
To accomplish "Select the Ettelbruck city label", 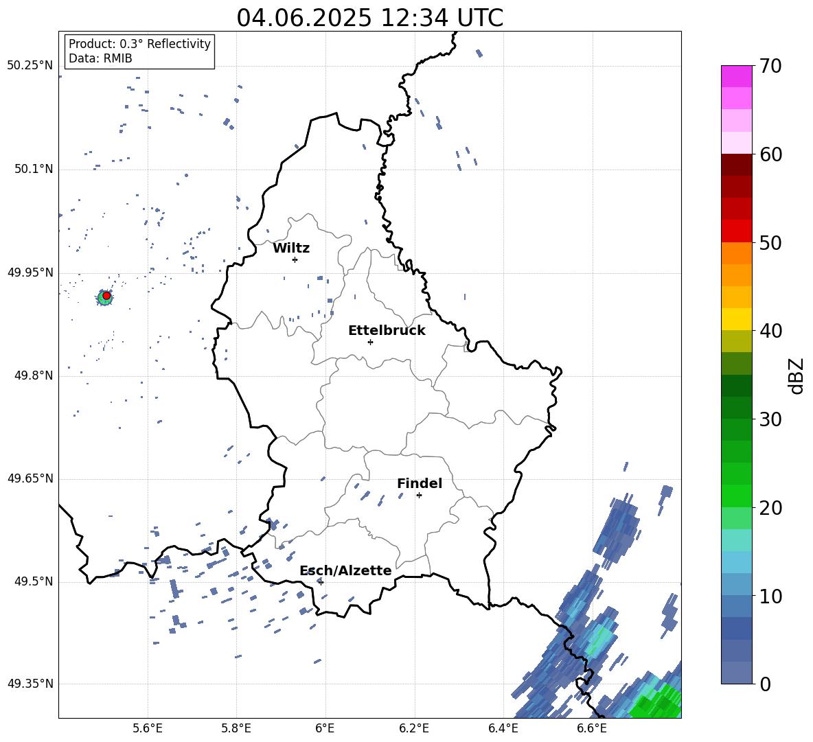I will point(387,331).
